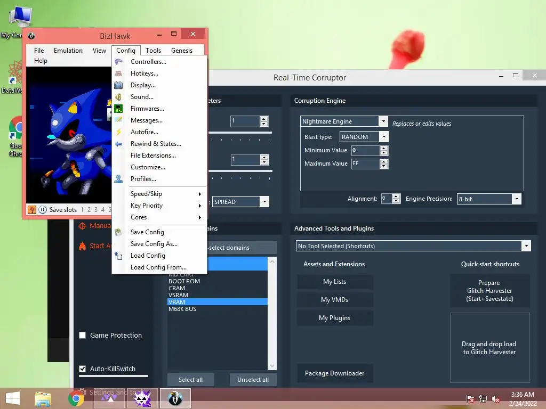
Task: Select the BOOT ROM domain
Action: (218, 281)
